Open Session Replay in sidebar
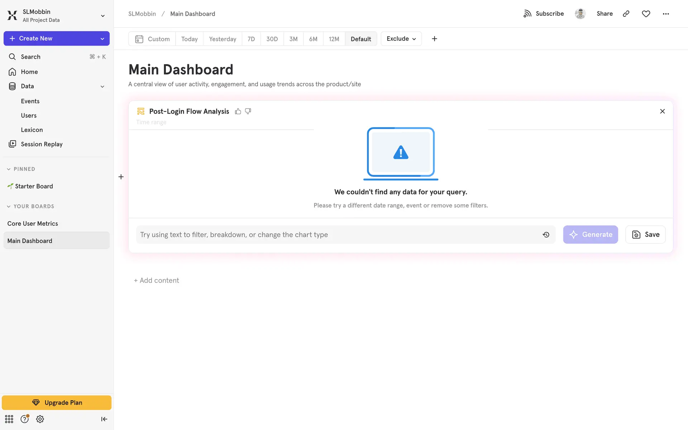Viewport: 688px width, 430px height. pos(42,144)
